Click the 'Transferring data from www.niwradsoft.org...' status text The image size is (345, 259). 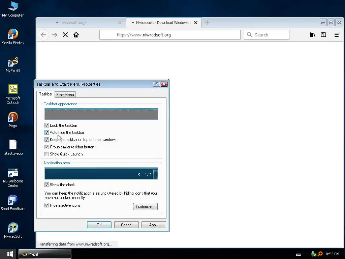75,244
